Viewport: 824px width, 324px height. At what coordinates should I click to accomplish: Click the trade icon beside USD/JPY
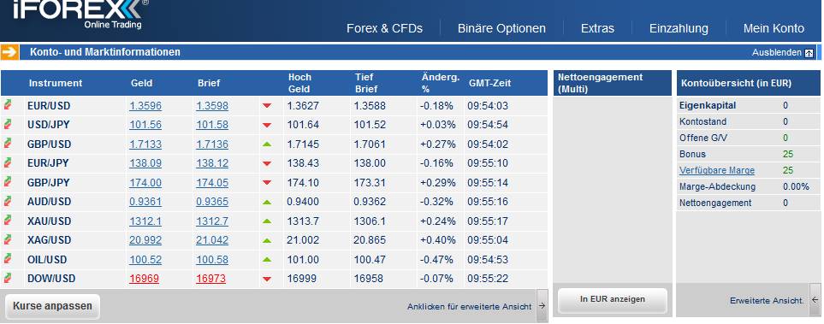(8, 125)
